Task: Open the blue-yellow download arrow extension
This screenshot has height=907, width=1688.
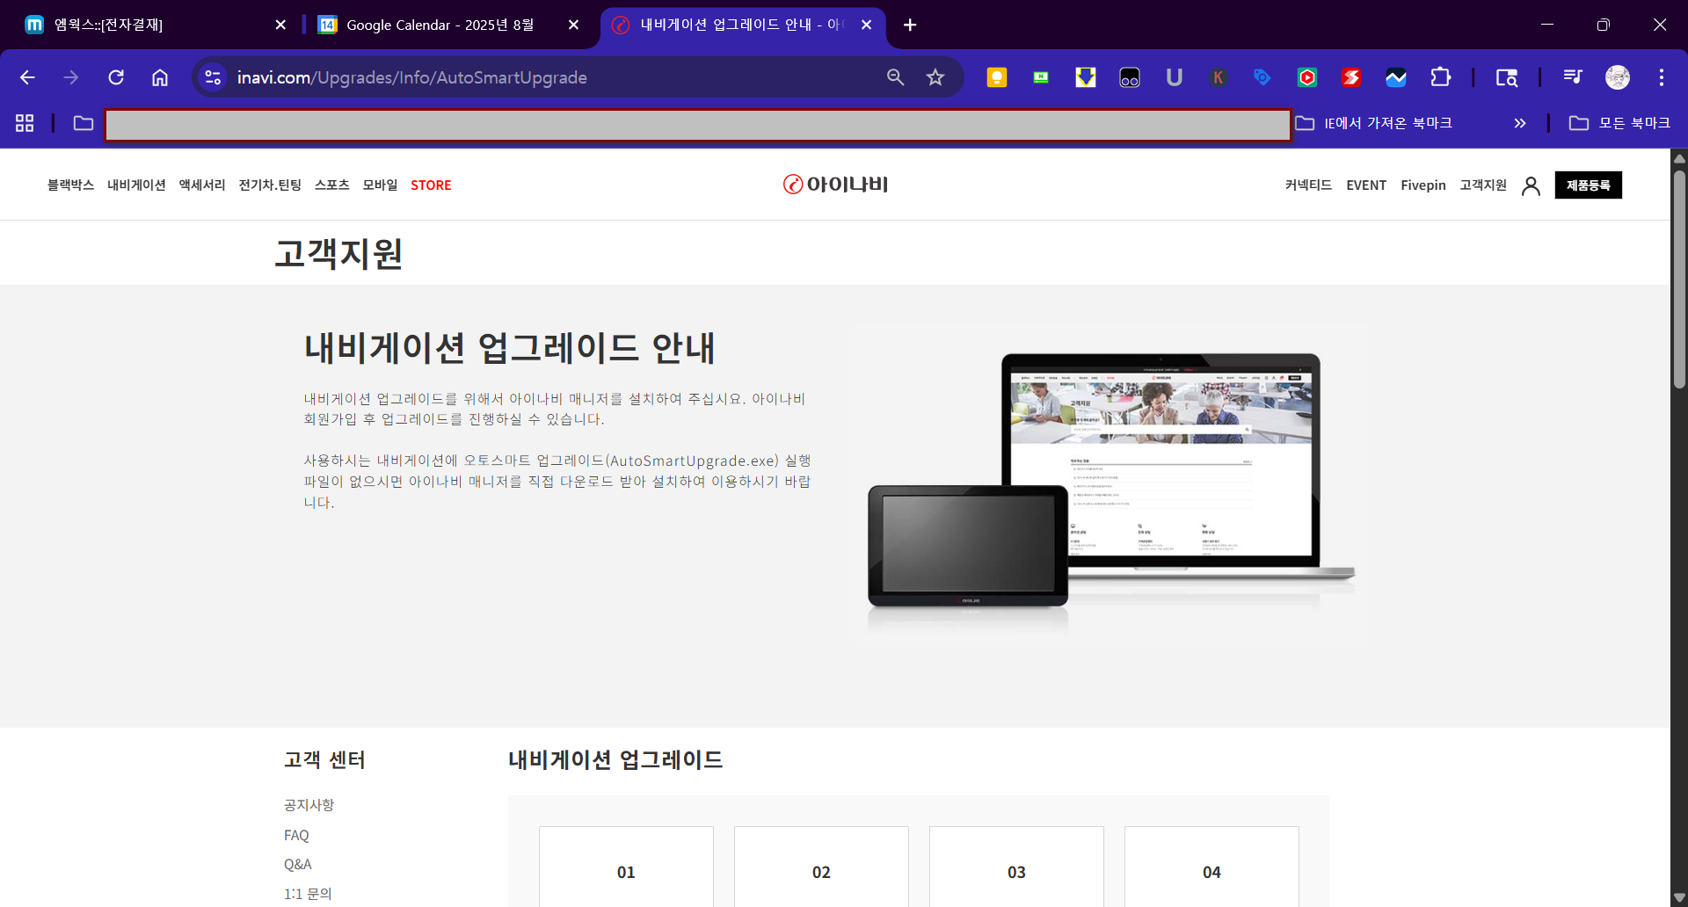Action: [x=1086, y=77]
